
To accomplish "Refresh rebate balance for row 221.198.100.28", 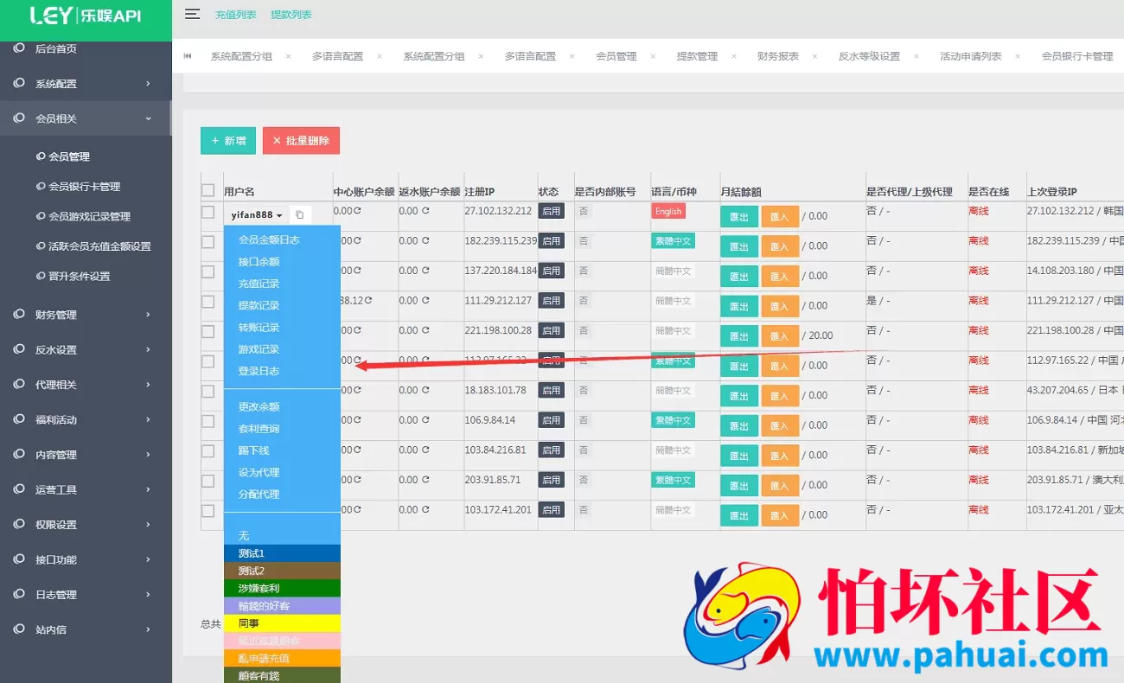I will (425, 330).
